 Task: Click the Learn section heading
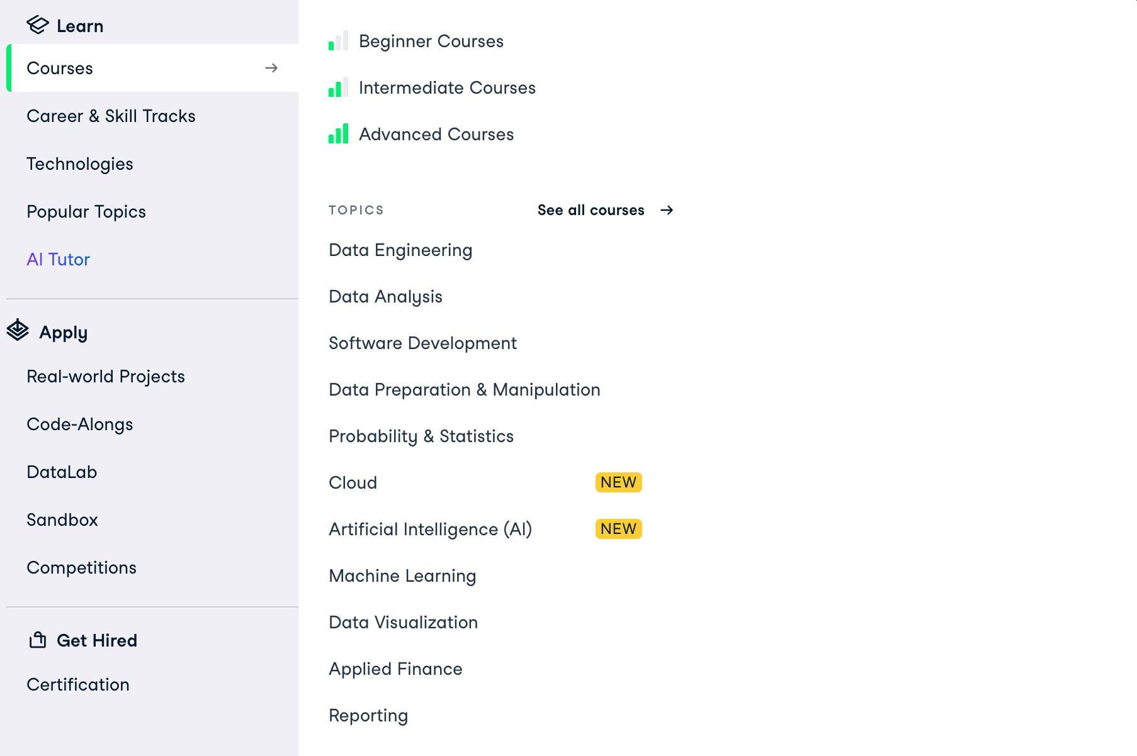point(80,26)
